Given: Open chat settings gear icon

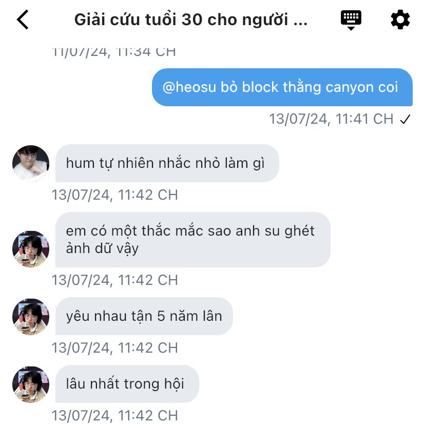Looking at the screenshot, I should (x=400, y=20).
